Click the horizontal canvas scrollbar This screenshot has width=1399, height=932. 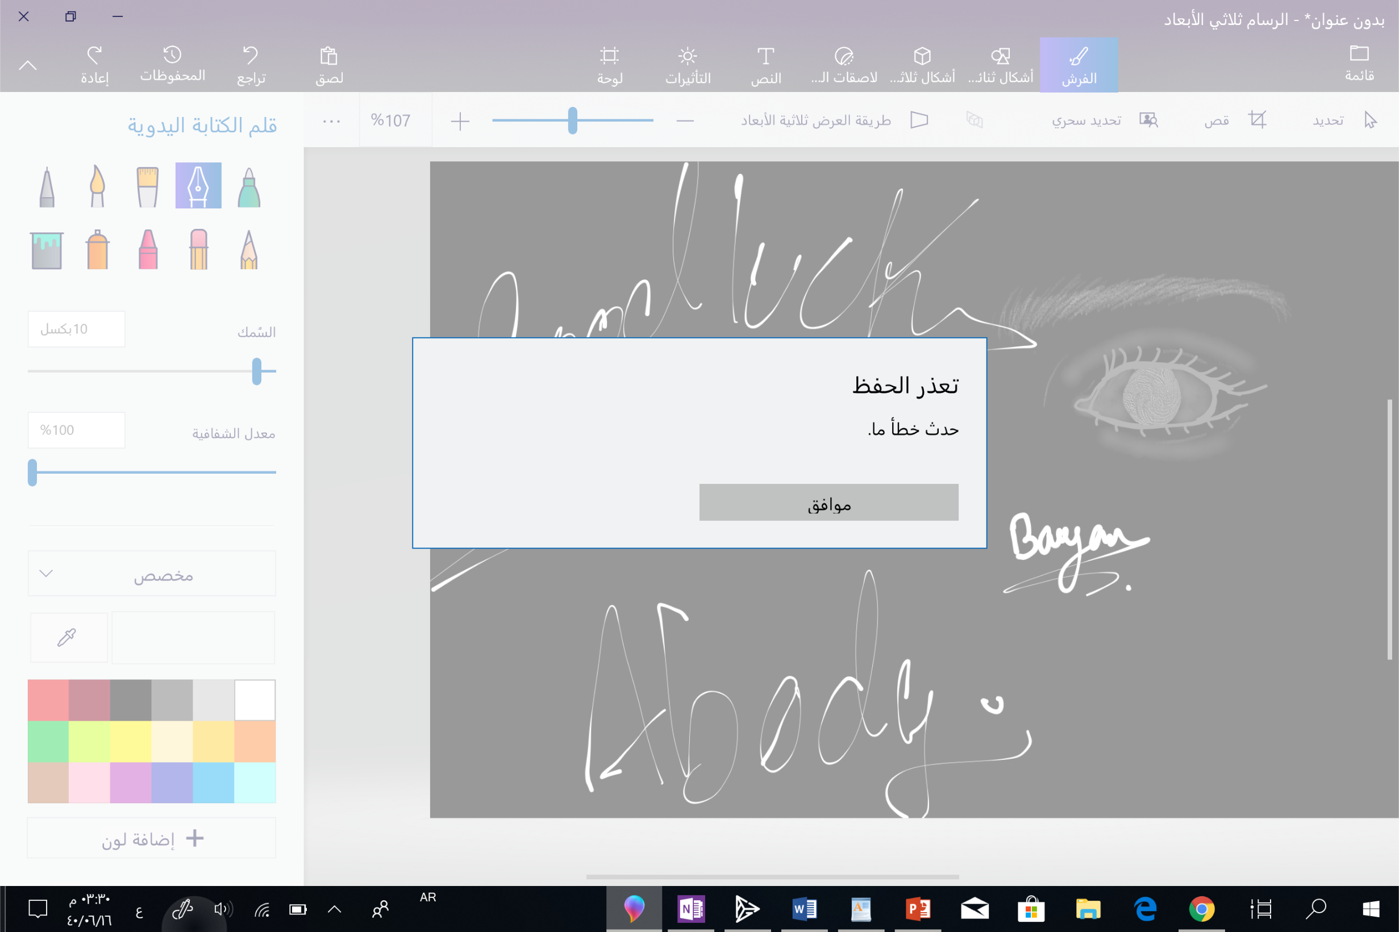772,877
